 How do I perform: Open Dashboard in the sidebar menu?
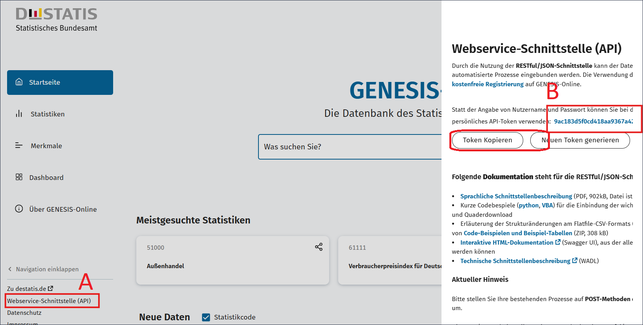pos(46,178)
